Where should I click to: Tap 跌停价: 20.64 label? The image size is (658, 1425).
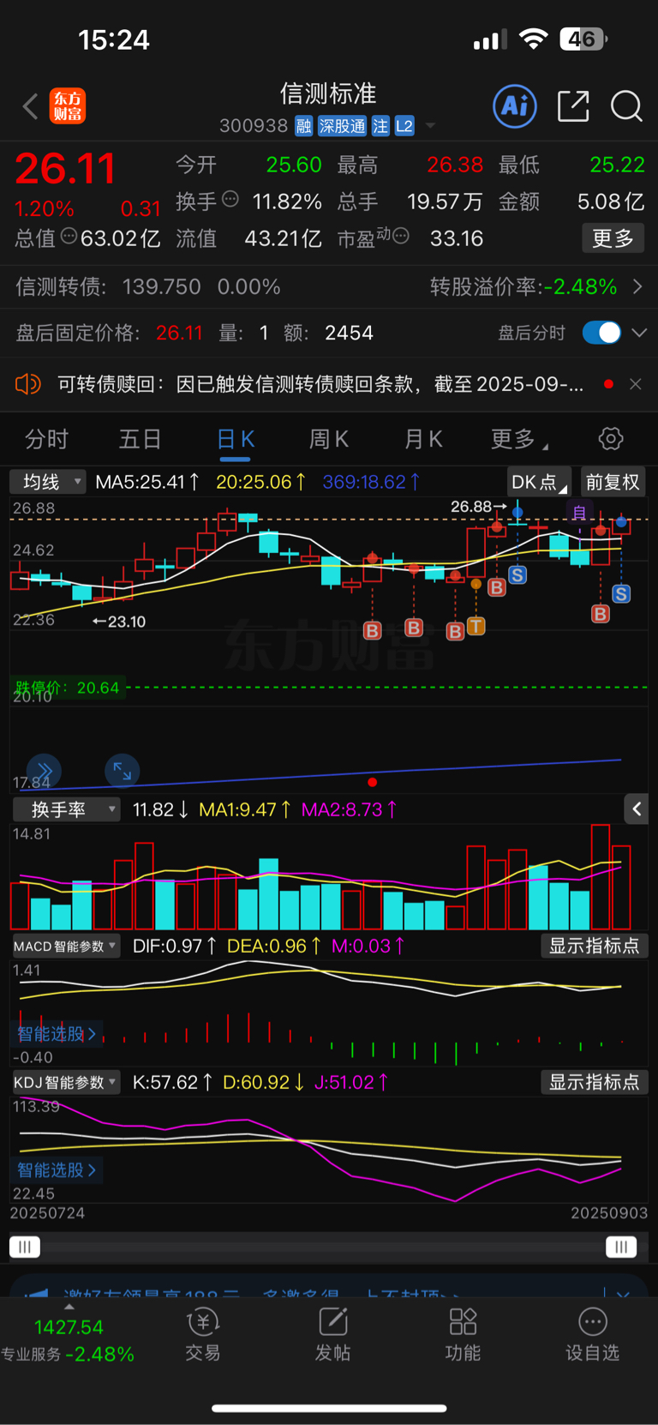click(x=67, y=688)
